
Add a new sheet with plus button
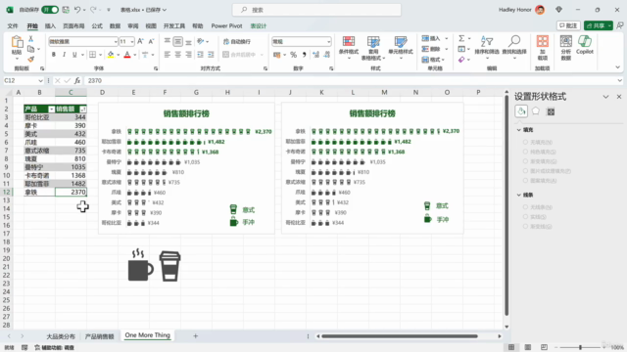tap(196, 336)
